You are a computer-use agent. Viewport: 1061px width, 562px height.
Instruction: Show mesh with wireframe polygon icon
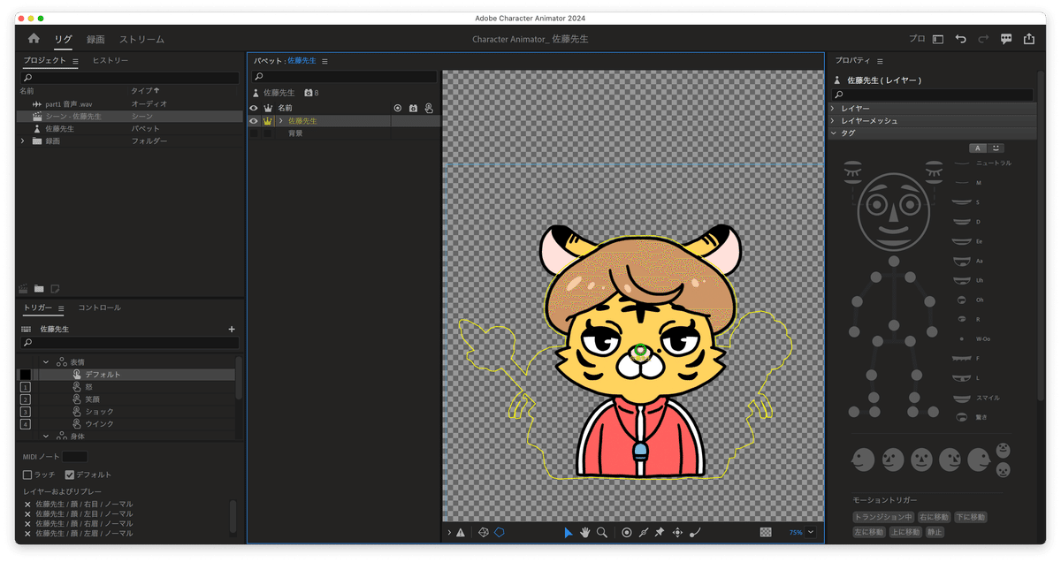[x=484, y=532]
